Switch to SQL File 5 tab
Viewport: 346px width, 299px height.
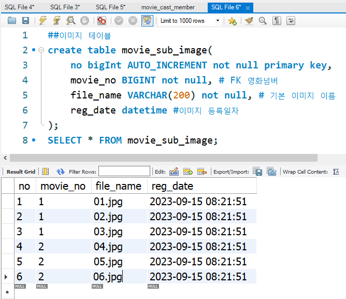[110, 7]
